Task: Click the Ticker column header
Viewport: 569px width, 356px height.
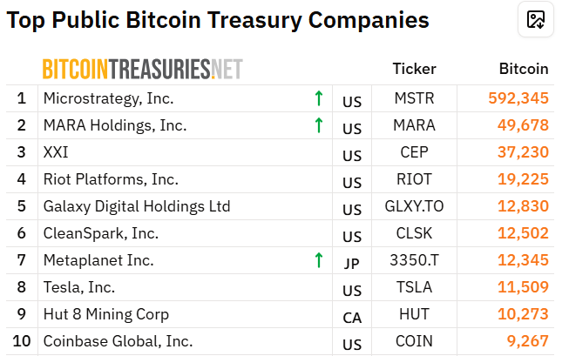Action: pos(415,69)
